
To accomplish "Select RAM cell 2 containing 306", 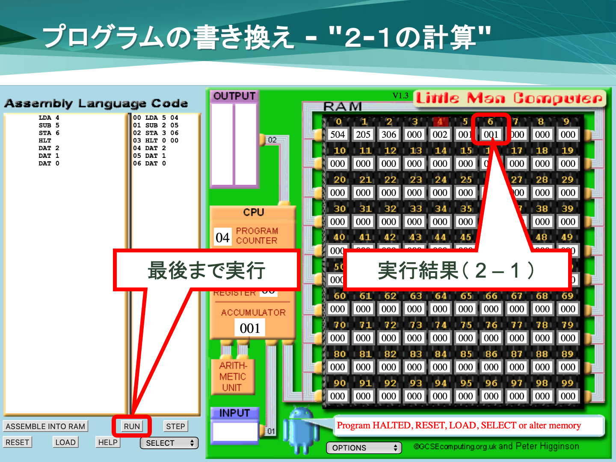I will (389, 135).
